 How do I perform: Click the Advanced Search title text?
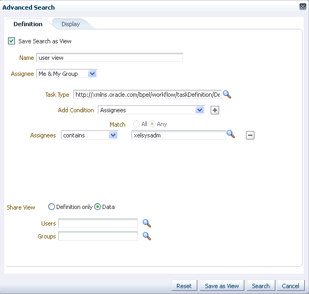pos(28,7)
